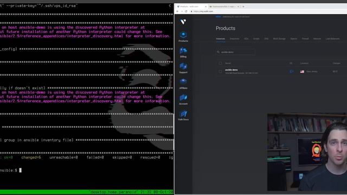Check the ansible-demo row checkbox
The width and height of the screenshot is (347, 195).
(x=220, y=71)
